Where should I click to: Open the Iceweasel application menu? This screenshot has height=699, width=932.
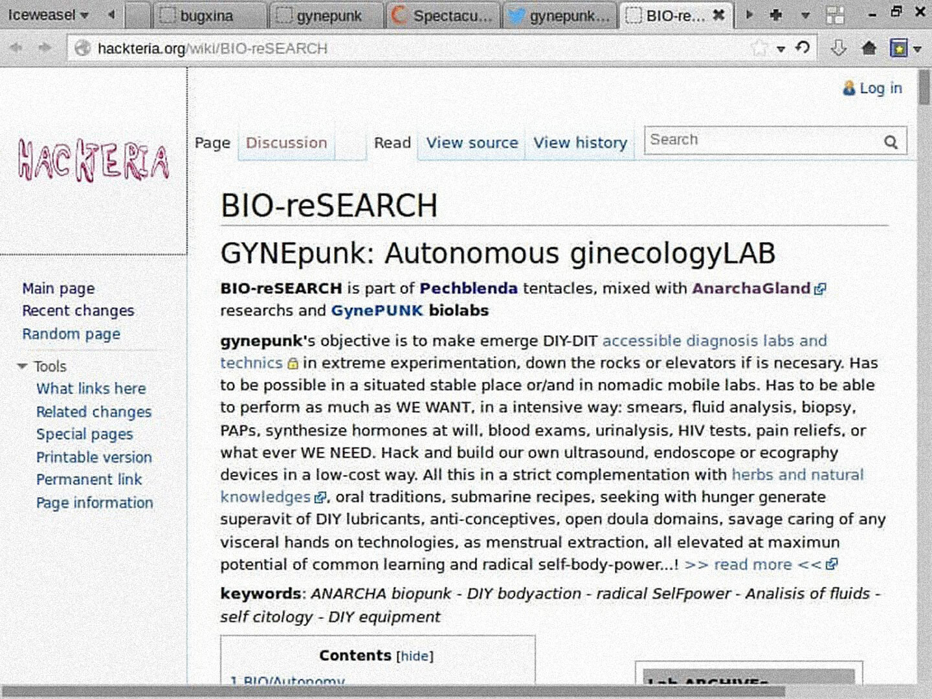(x=48, y=14)
